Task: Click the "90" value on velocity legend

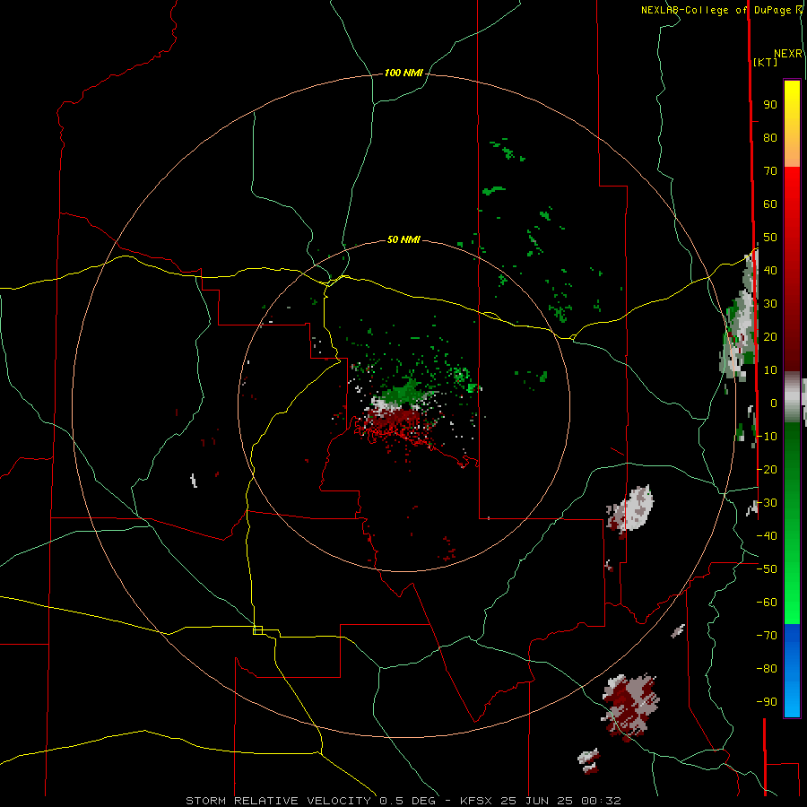Action: click(x=770, y=105)
